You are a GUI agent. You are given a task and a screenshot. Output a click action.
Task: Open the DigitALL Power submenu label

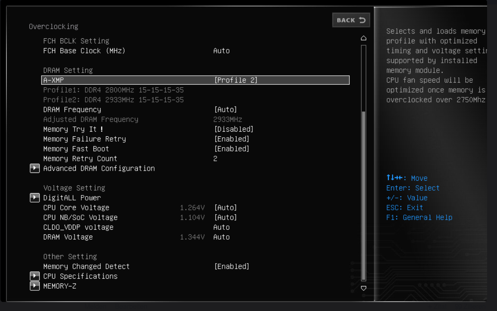tap(72, 197)
